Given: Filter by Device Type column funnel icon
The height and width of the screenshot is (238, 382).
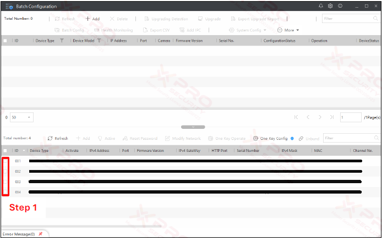Looking at the screenshot, I should tap(62, 41).
